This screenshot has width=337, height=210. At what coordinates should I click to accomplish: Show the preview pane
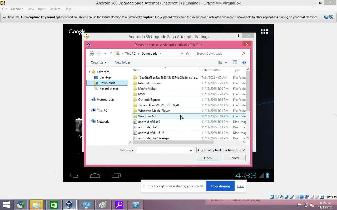[235, 62]
